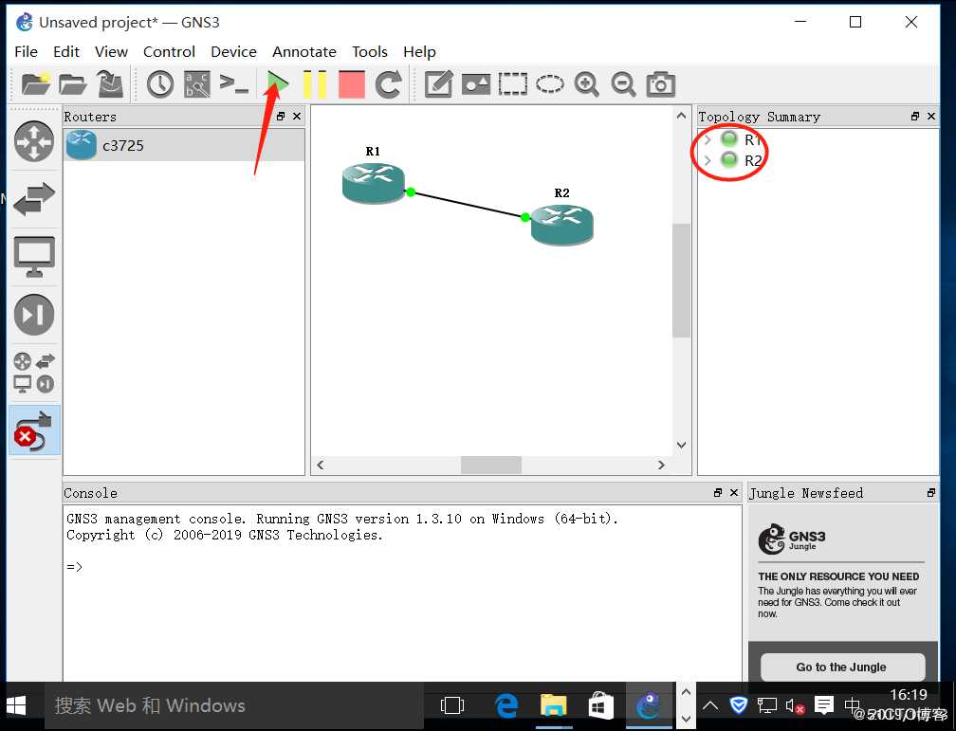
Task: Select router R1 on canvas
Action: [373, 183]
